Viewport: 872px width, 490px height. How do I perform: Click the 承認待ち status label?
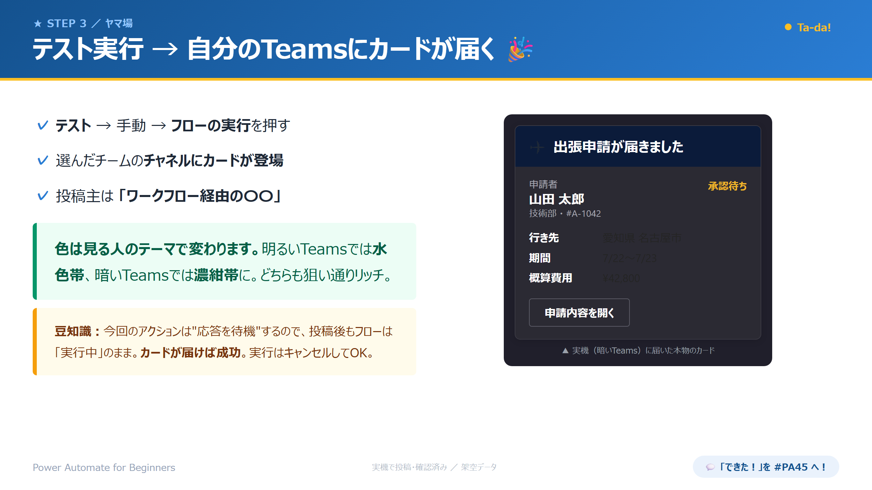pyautogui.click(x=727, y=186)
